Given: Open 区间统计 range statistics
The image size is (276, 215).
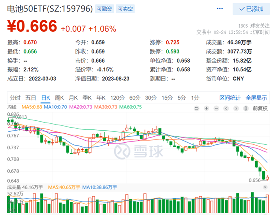Looking at the screenshot, I should [x=230, y=98].
